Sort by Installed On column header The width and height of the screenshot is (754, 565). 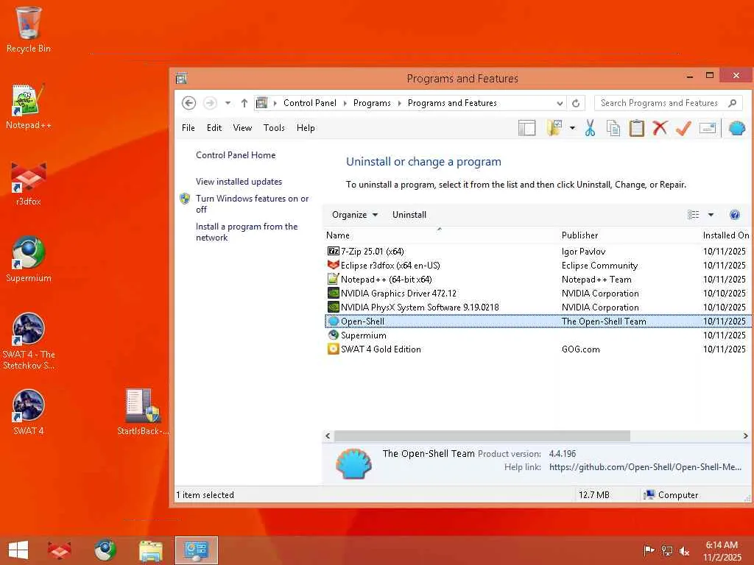tap(725, 235)
